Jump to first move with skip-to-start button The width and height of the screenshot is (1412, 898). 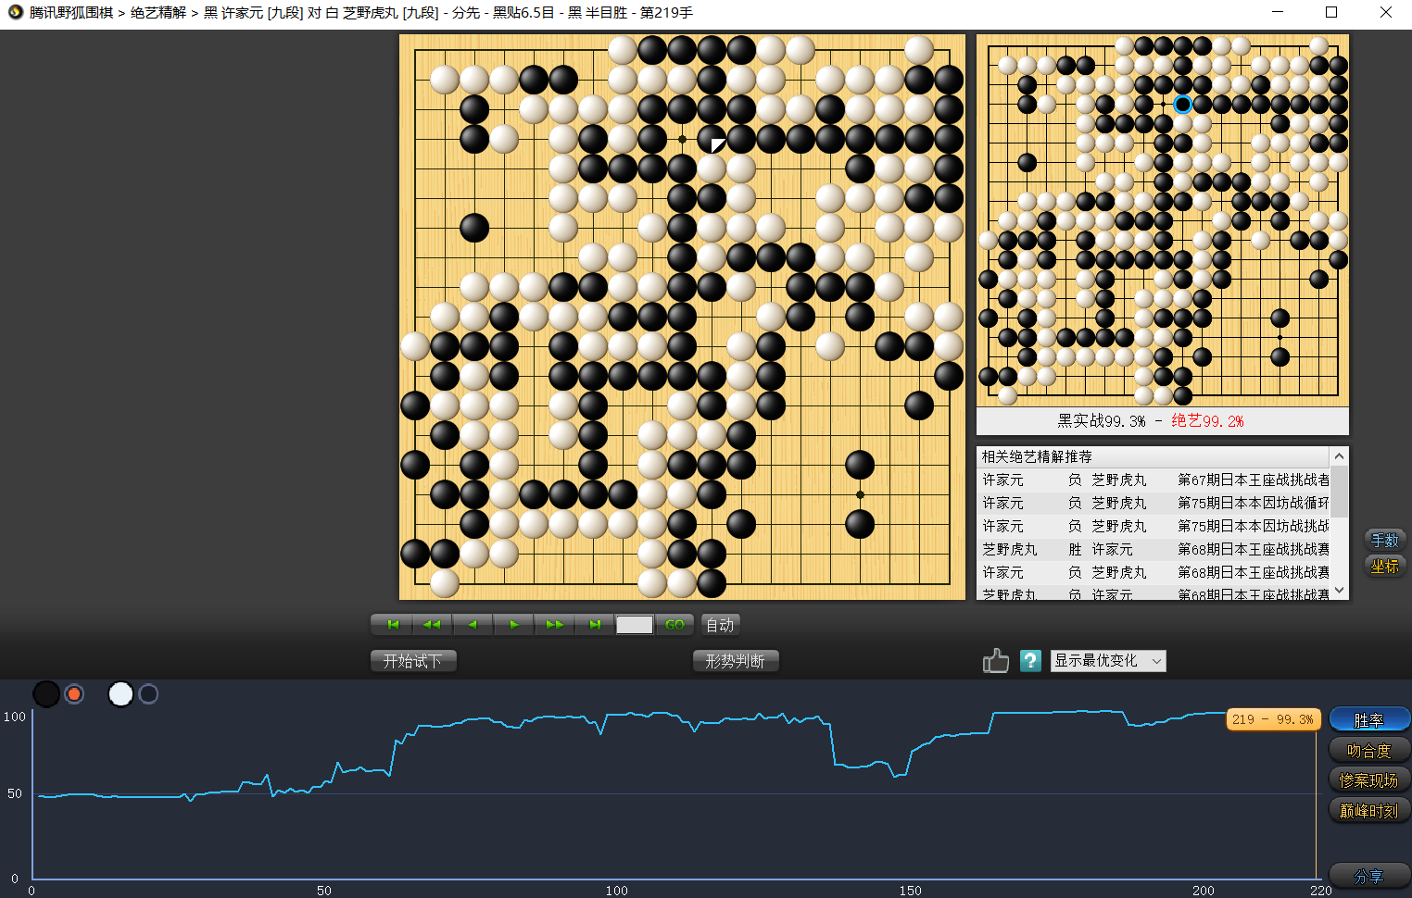(x=392, y=625)
